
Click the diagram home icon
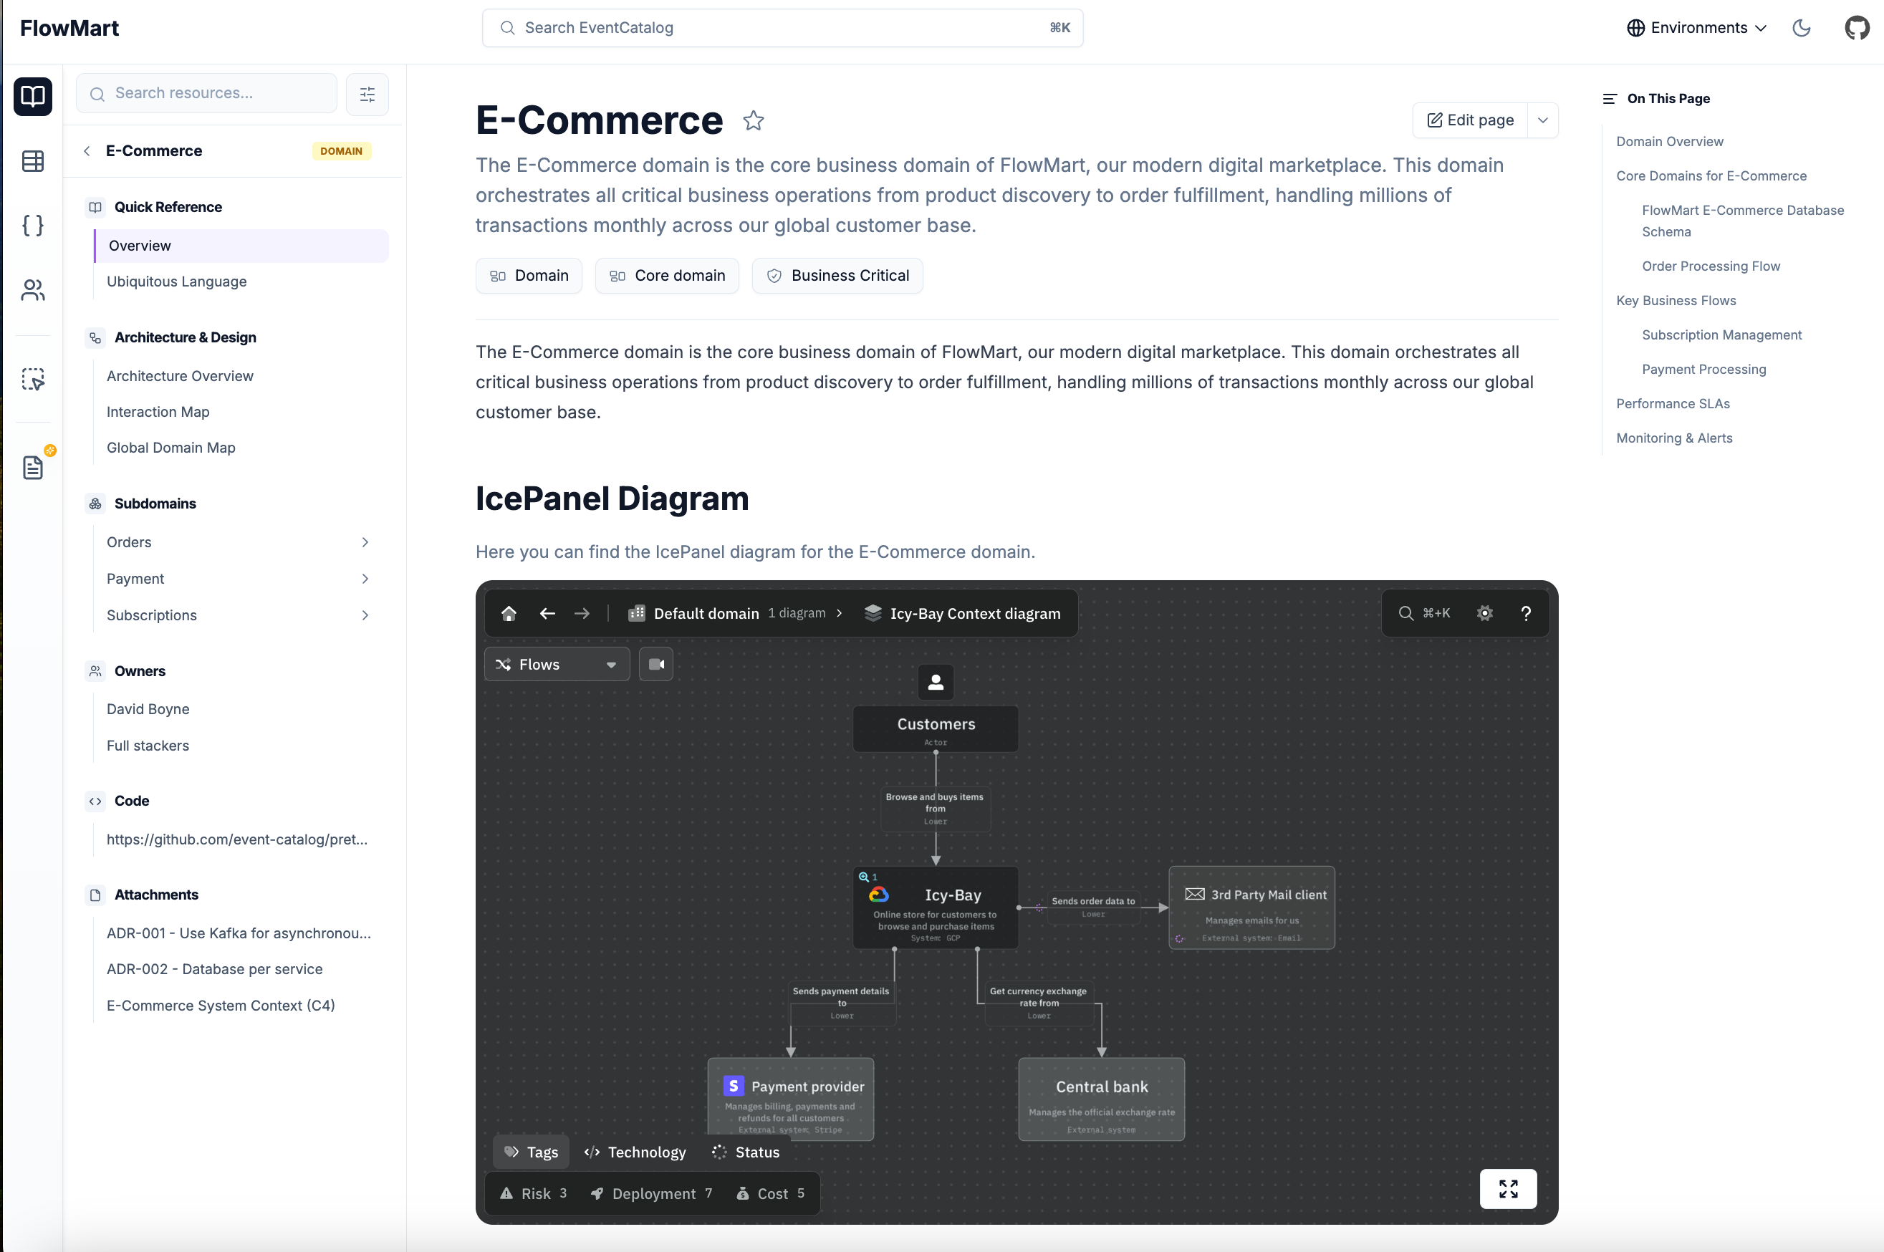509,613
